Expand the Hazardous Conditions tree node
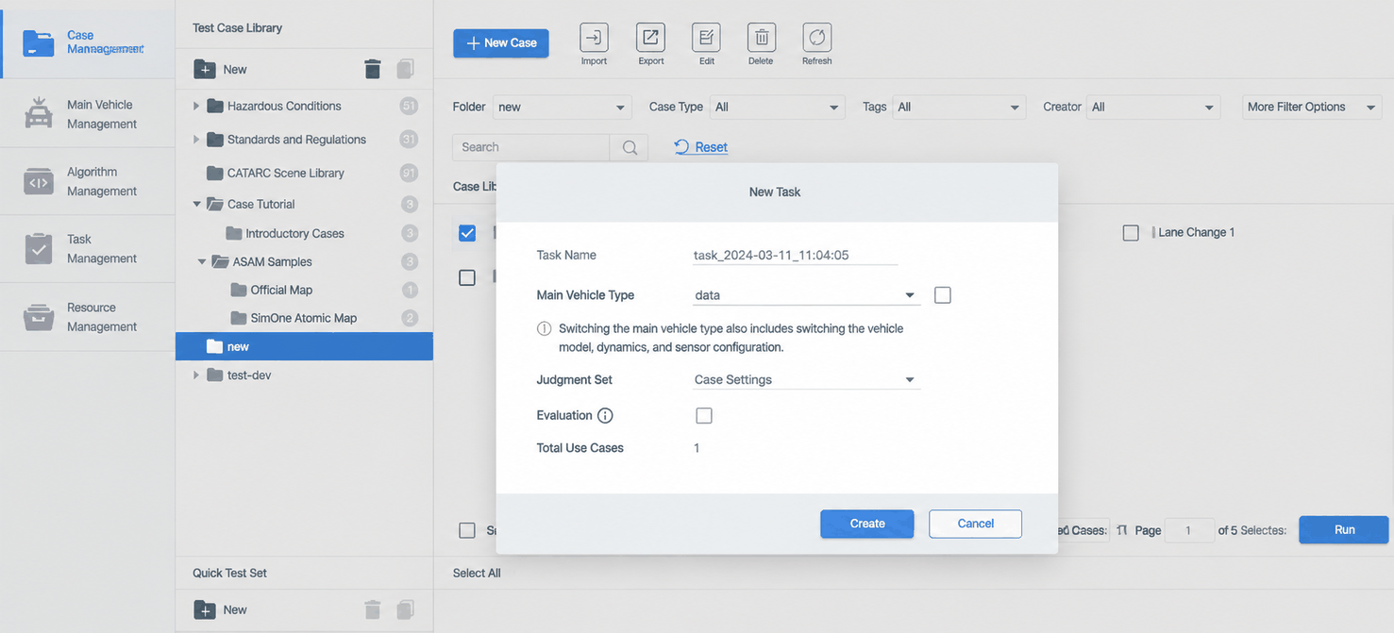Viewport: 1394px width, 633px height. click(x=196, y=106)
